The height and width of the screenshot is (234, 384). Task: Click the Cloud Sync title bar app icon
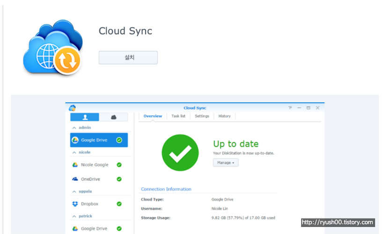(x=72, y=108)
